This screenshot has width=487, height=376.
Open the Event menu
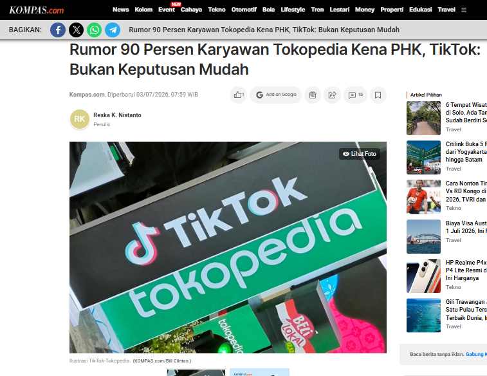[167, 10]
